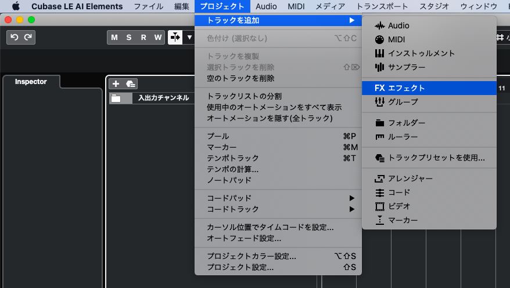Viewport: 510px width, 288px height.
Task: Toggle the S solo-all button
Action: point(129,38)
